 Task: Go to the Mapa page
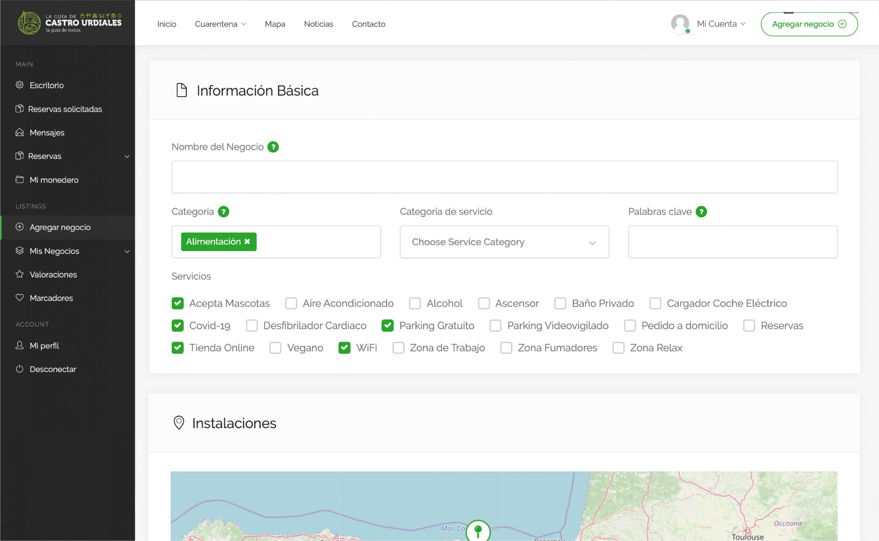275,24
